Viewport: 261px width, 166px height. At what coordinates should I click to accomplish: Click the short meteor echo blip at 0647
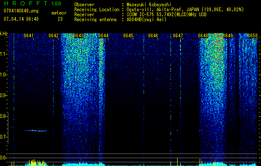coord(177,131)
